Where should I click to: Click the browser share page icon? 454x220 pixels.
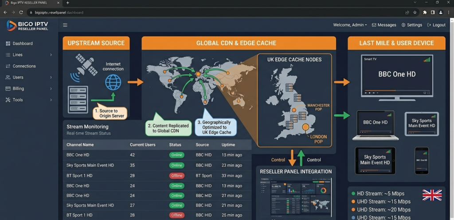pos(407,12)
